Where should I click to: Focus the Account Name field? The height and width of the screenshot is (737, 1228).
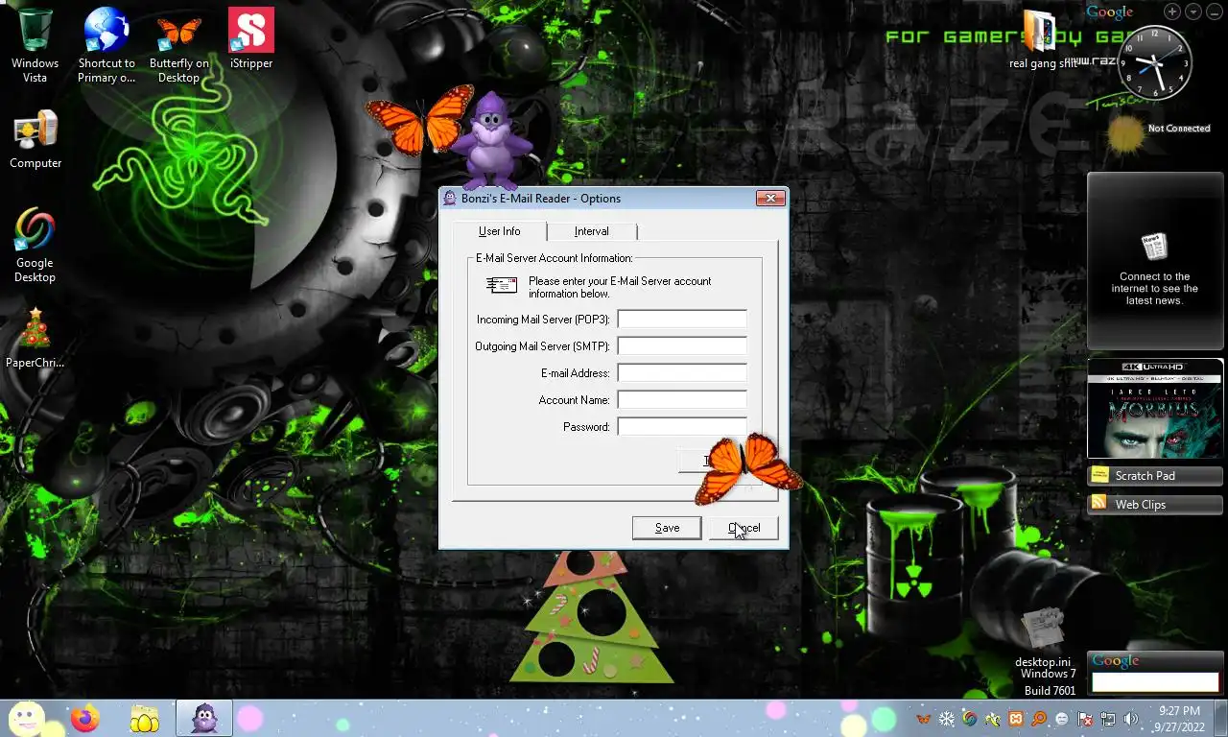(682, 399)
